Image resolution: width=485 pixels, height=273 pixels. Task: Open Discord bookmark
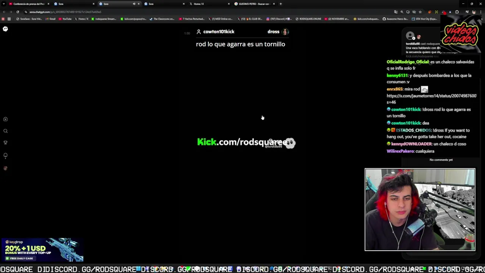(279, 19)
